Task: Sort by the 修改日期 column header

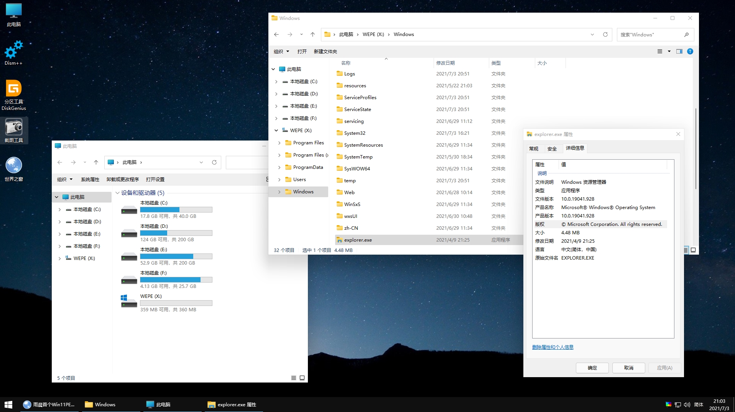Action: (x=461, y=63)
